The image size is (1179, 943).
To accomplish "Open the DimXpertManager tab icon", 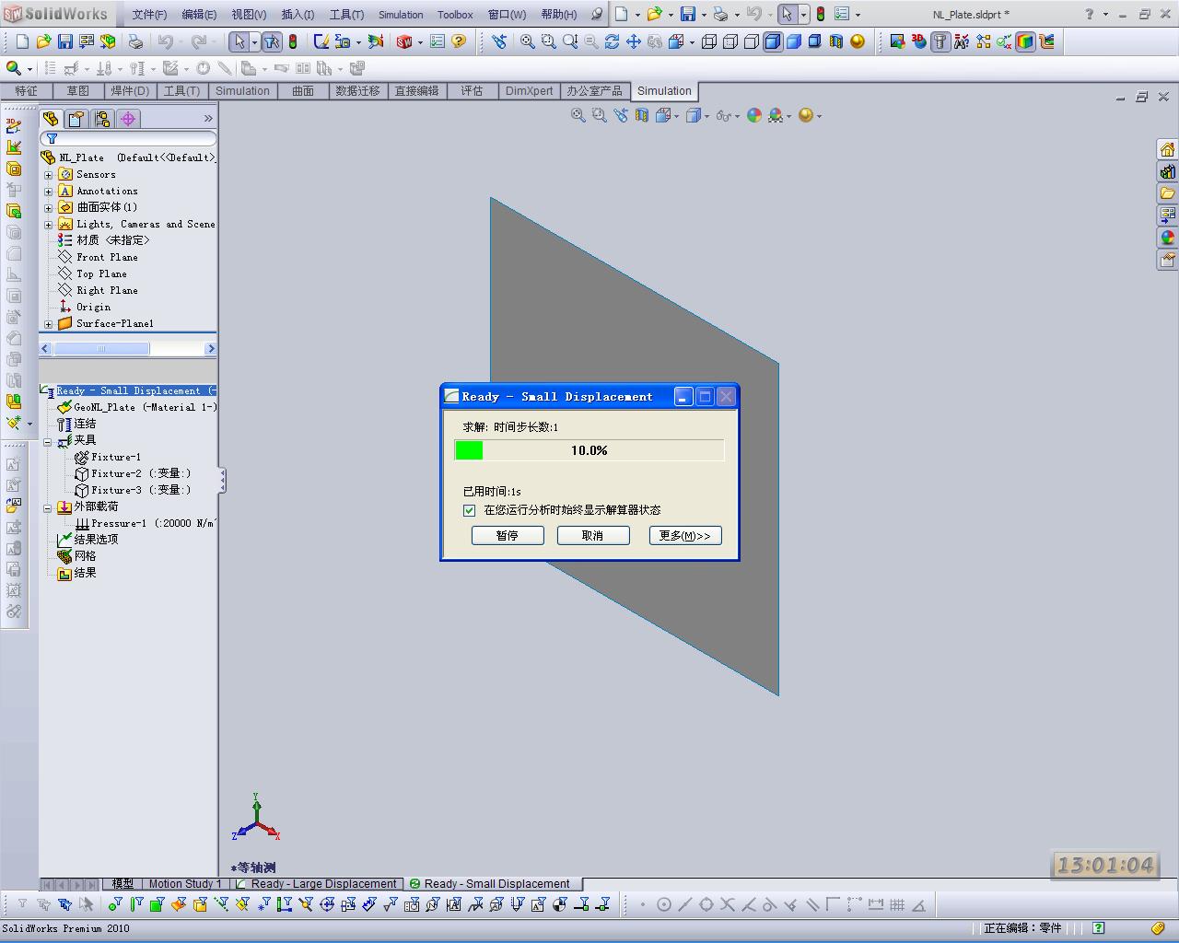I will pyautogui.click(x=128, y=119).
